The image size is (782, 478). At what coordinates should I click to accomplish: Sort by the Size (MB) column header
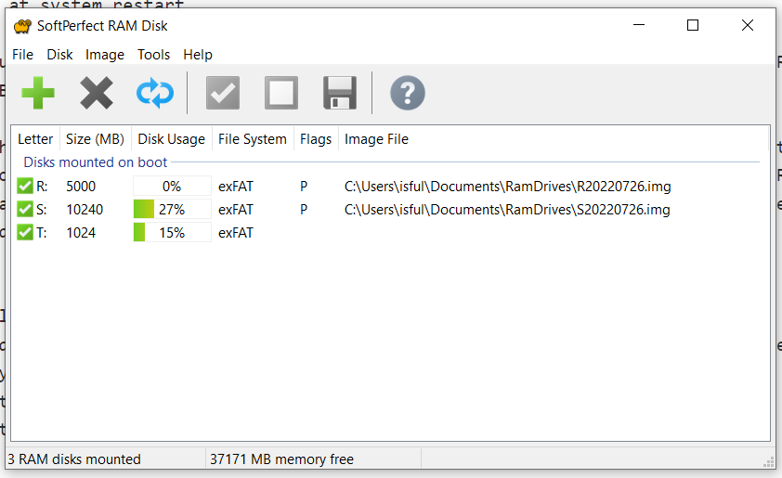[95, 139]
